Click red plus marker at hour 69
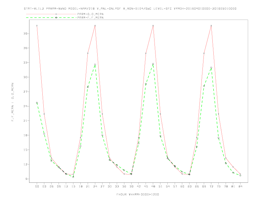Viewport: 262px width, 203px height. (x=204, y=53)
